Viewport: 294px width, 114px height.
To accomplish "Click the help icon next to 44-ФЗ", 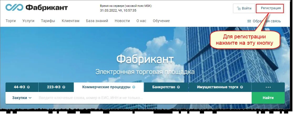I will (x=28, y=87).
